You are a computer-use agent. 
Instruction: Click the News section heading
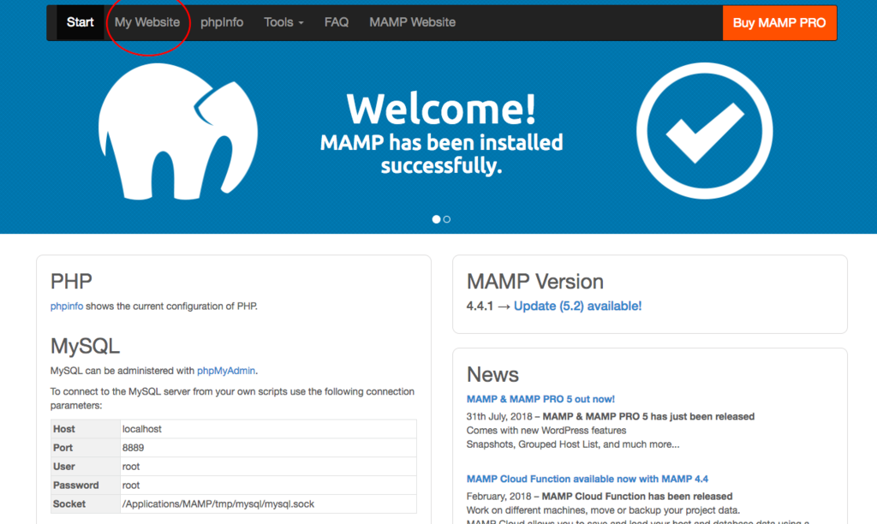pyautogui.click(x=492, y=374)
